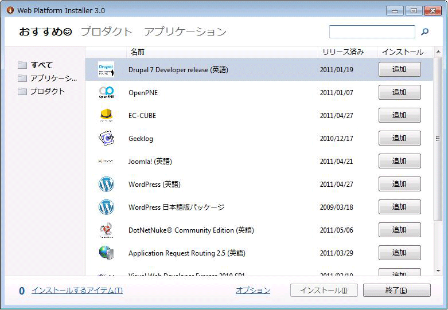The image size is (448, 310).
Task: Click the インストール(I) button
Action: coord(324,291)
